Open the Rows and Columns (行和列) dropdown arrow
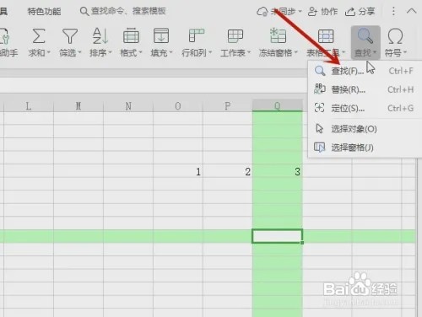The image size is (422, 317). tap(210, 52)
